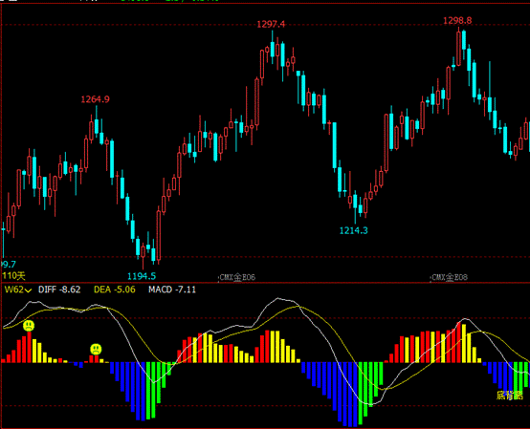Click the 底背离 divergence signal label
530x429 pixels.
510,396
